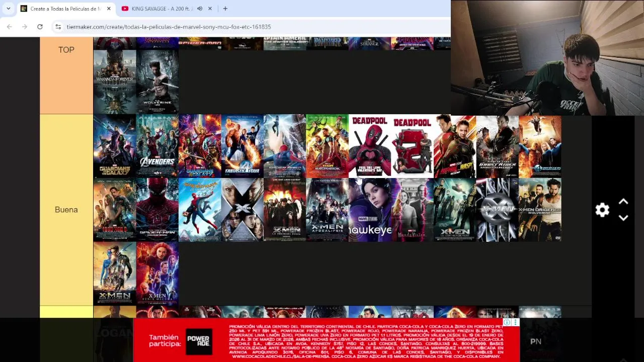The image size is (644, 362).
Task: Choose the X-Men Origenes Wolverine poster
Action: pyautogui.click(x=540, y=210)
